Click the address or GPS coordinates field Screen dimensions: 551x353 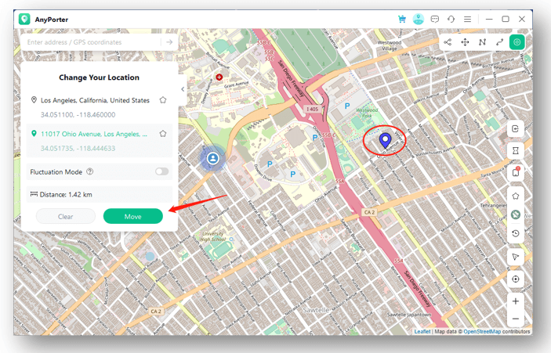point(92,42)
